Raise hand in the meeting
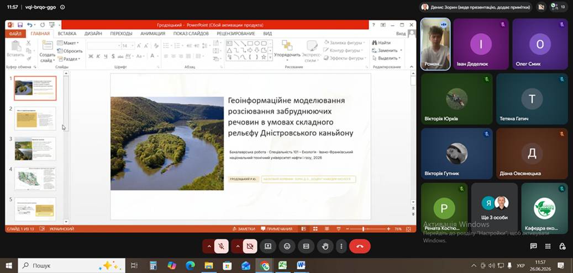Viewport: 573px width, 273px height. coord(325,247)
